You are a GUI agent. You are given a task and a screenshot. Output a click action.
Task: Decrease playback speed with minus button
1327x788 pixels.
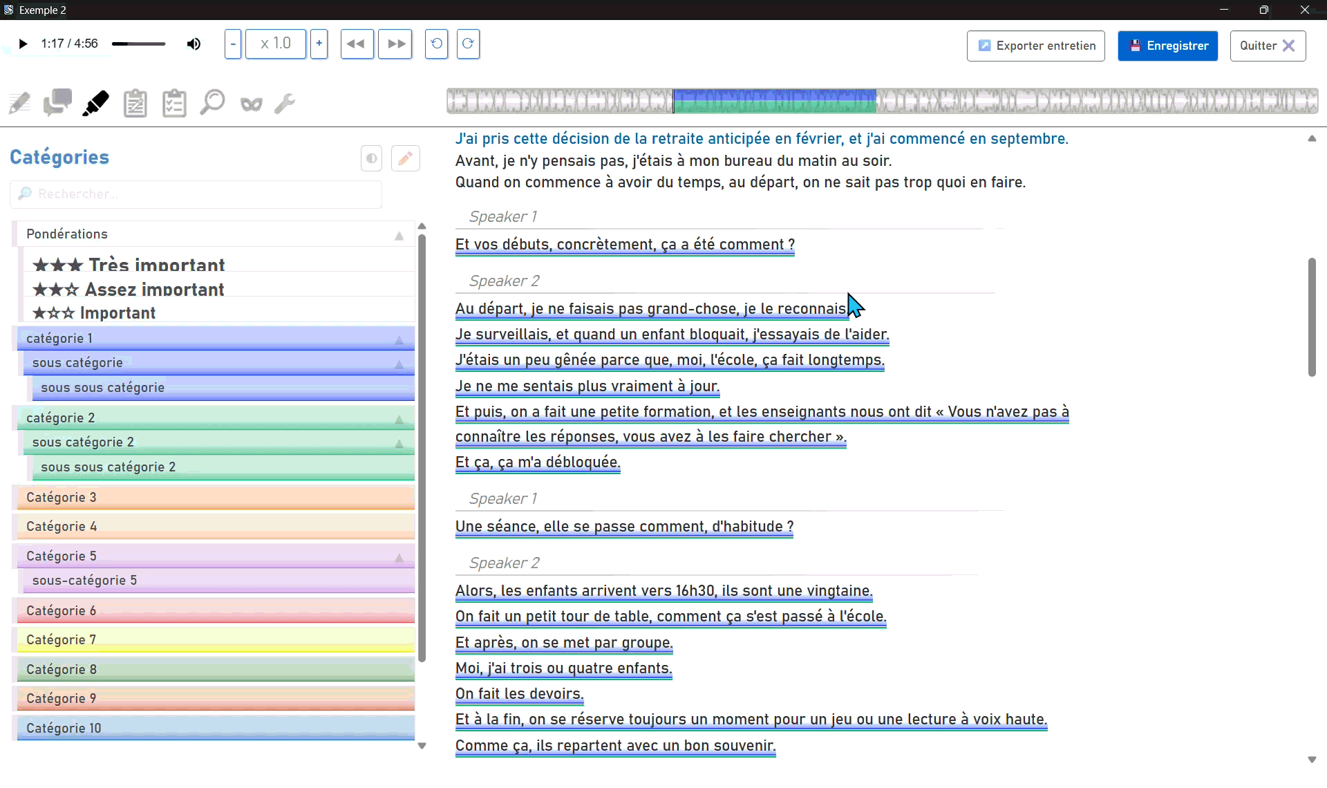(233, 44)
